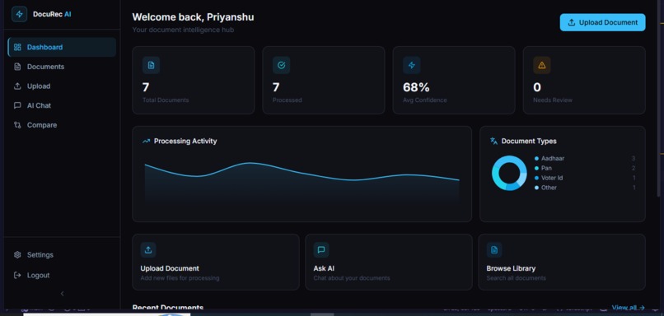Click the Other legend label
Screen dimensions: 664x316
pos(549,188)
